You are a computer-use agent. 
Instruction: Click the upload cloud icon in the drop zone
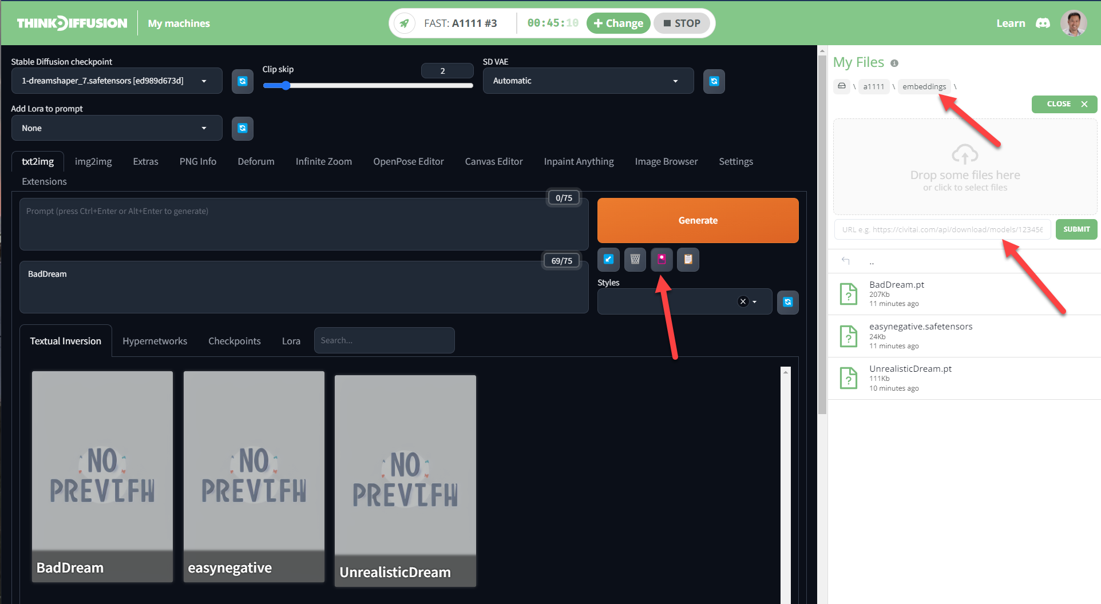(965, 154)
